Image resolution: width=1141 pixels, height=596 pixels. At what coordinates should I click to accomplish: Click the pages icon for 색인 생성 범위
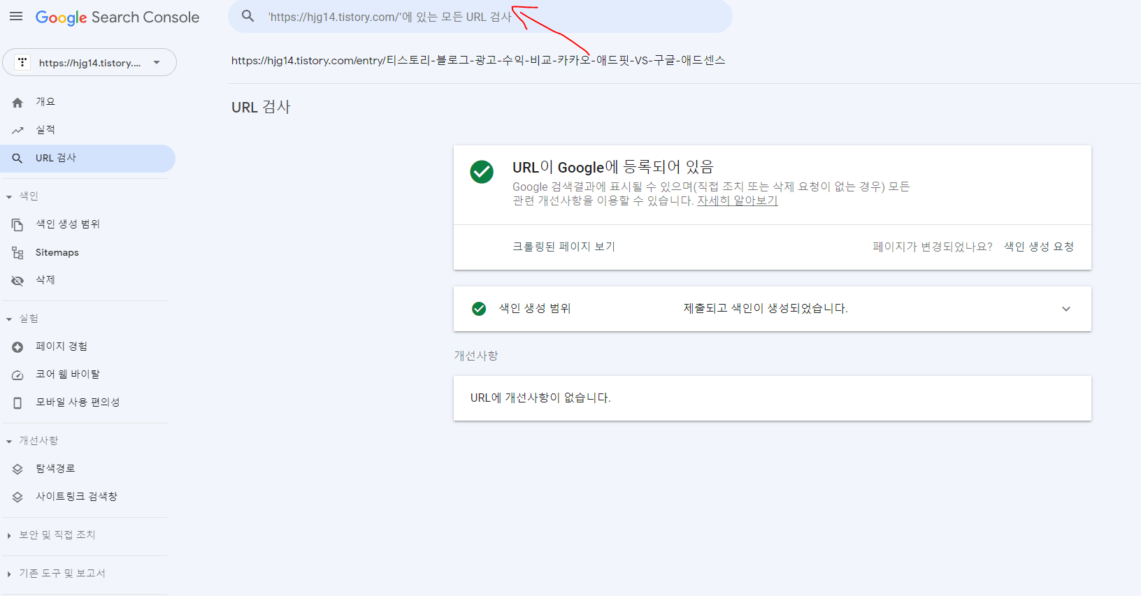[17, 225]
